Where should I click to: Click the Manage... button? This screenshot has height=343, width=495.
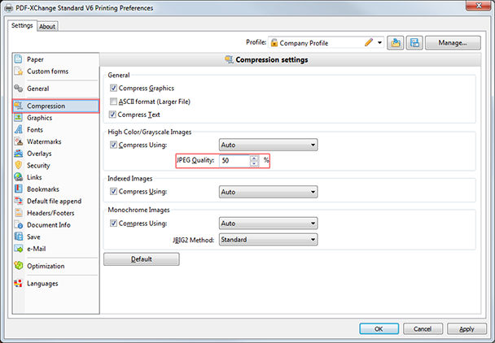pyautogui.click(x=453, y=42)
